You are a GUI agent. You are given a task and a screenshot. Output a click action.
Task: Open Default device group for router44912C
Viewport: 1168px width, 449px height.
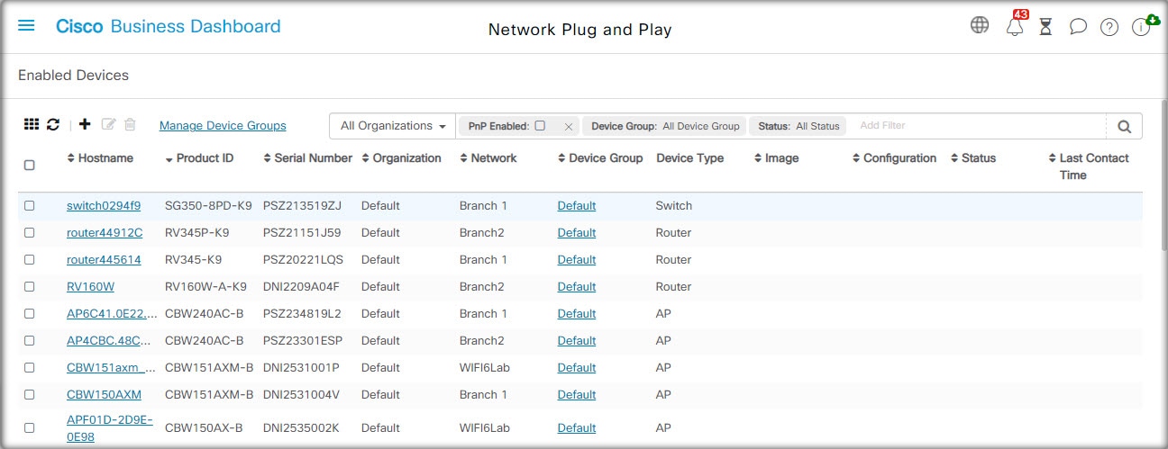pyautogui.click(x=577, y=232)
